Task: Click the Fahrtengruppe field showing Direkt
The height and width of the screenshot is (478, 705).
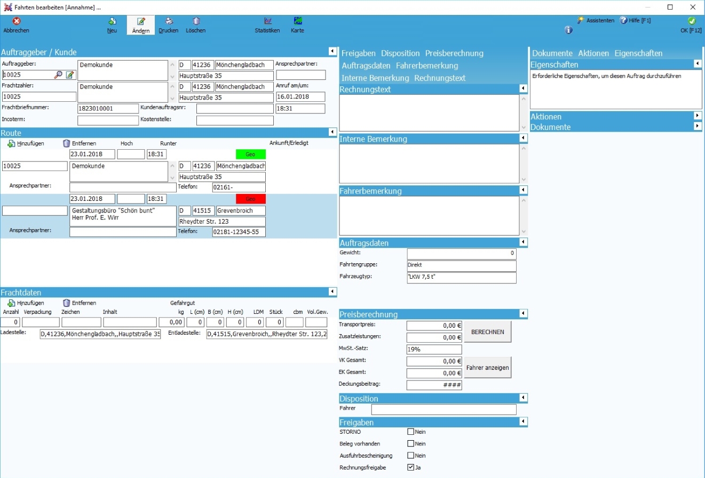Action: tap(462, 265)
